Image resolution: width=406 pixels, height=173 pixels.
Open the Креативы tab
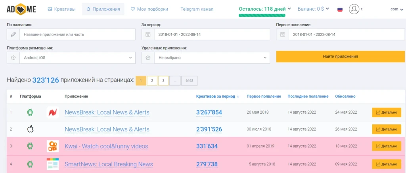tap(61, 9)
